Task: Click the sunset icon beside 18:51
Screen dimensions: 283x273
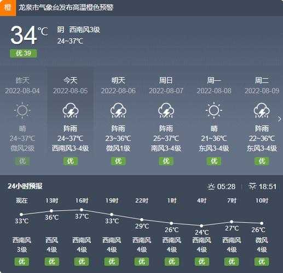Action: click(252, 187)
